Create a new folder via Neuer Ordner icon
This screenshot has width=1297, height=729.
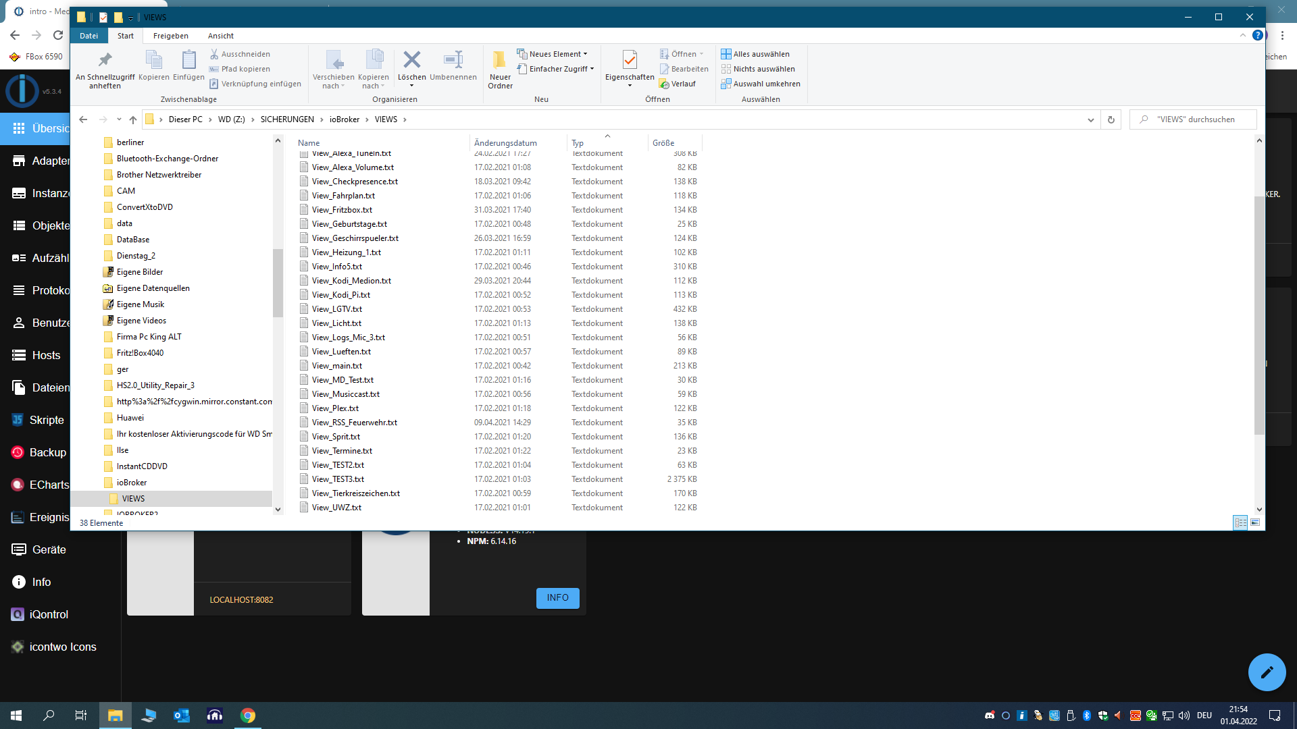tap(500, 67)
